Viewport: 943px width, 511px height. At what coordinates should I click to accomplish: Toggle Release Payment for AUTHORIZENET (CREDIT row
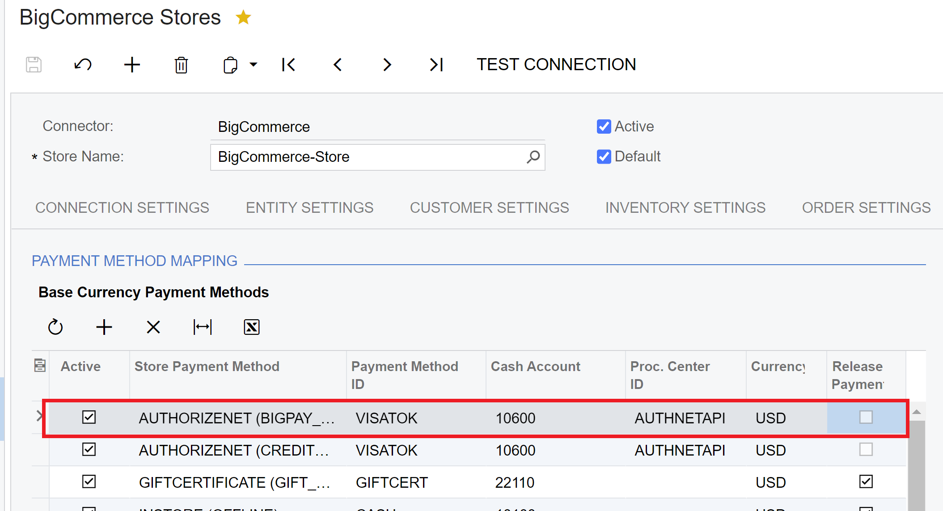[866, 449]
